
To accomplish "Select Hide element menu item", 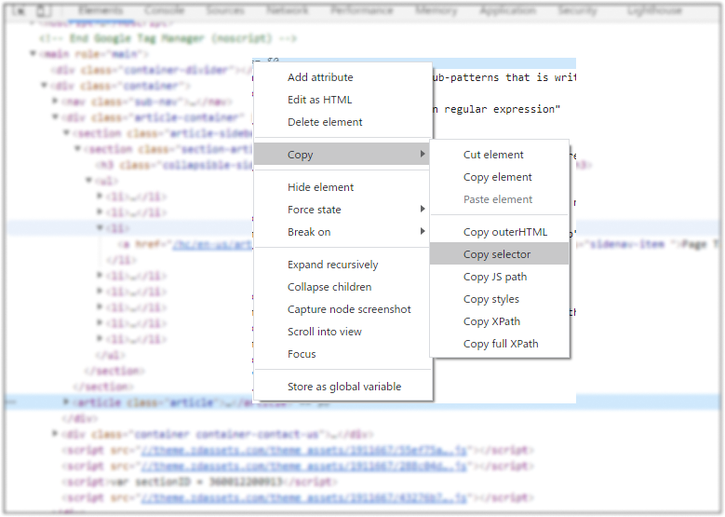I will coord(320,187).
